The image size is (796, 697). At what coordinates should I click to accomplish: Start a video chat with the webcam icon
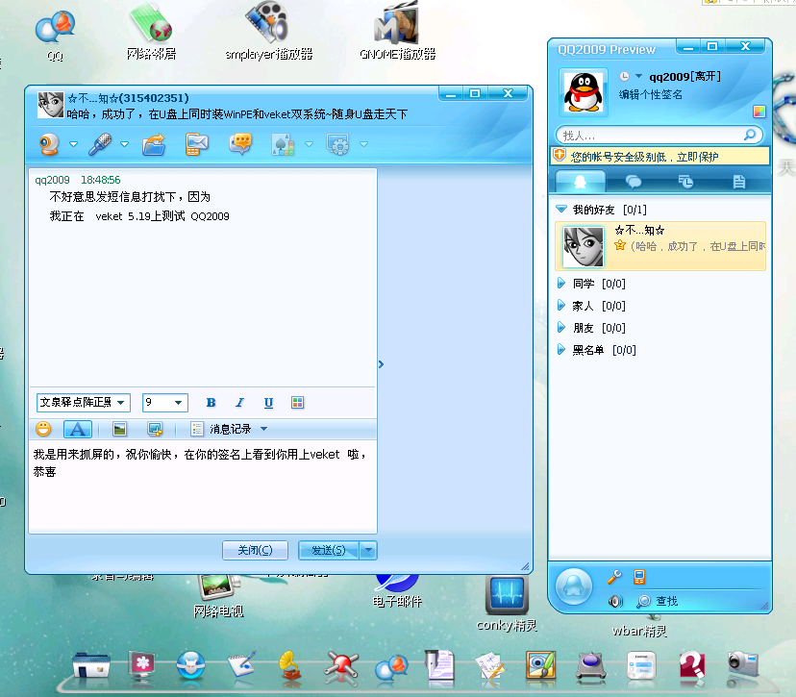(x=49, y=144)
